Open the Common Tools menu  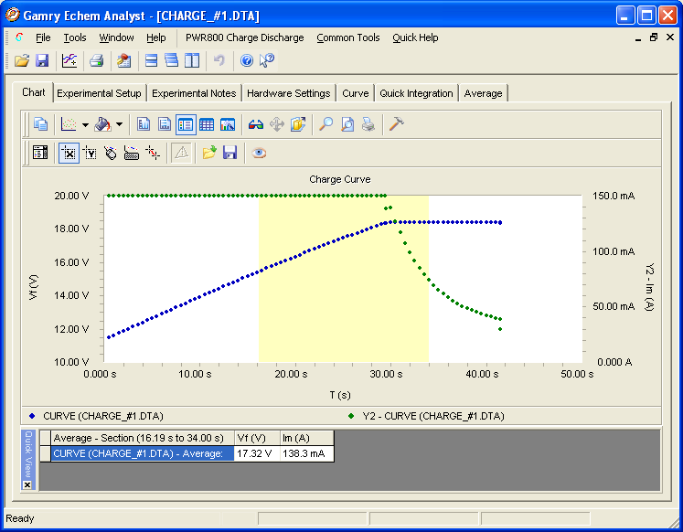pos(348,37)
